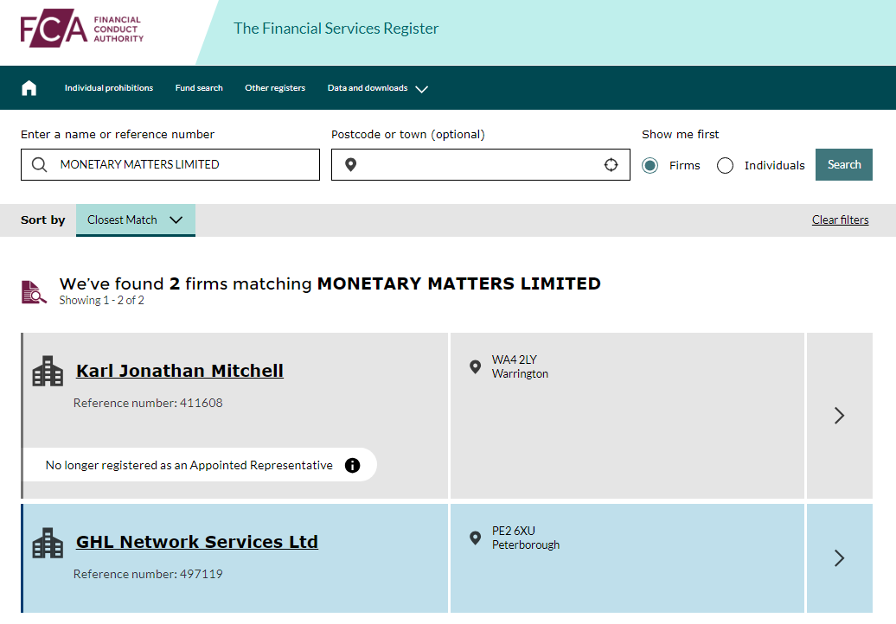Go to the home icon
Screen dimensions: 896x624
pyautogui.click(x=29, y=88)
